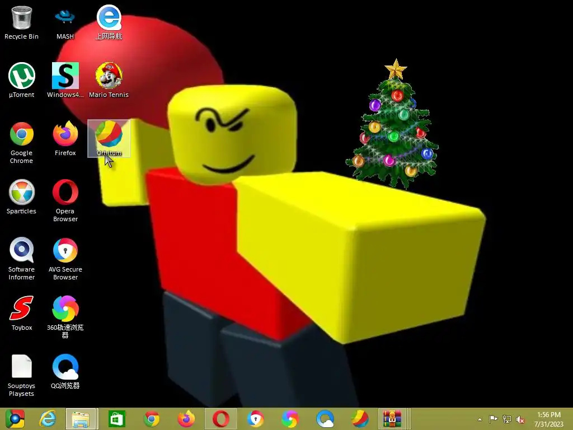This screenshot has height=430, width=573.
Task: Select the Orbitum desktop icon
Action: click(109, 139)
